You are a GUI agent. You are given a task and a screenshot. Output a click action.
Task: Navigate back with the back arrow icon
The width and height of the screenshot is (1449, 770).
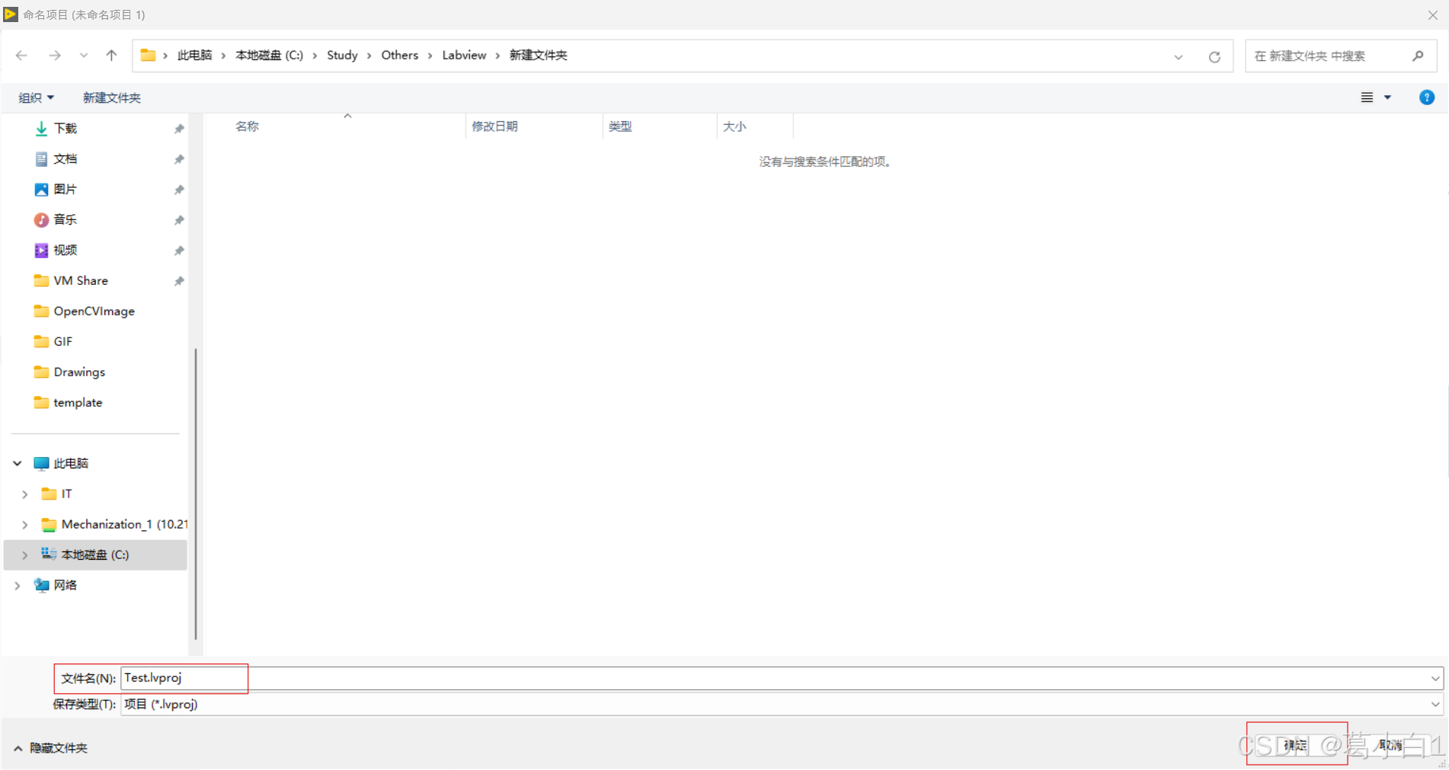21,55
